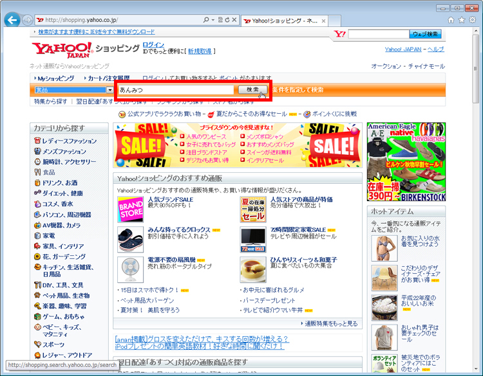Click the 人気のワンピース sale banner link
This screenshot has width=483, height=376.
coord(206,136)
